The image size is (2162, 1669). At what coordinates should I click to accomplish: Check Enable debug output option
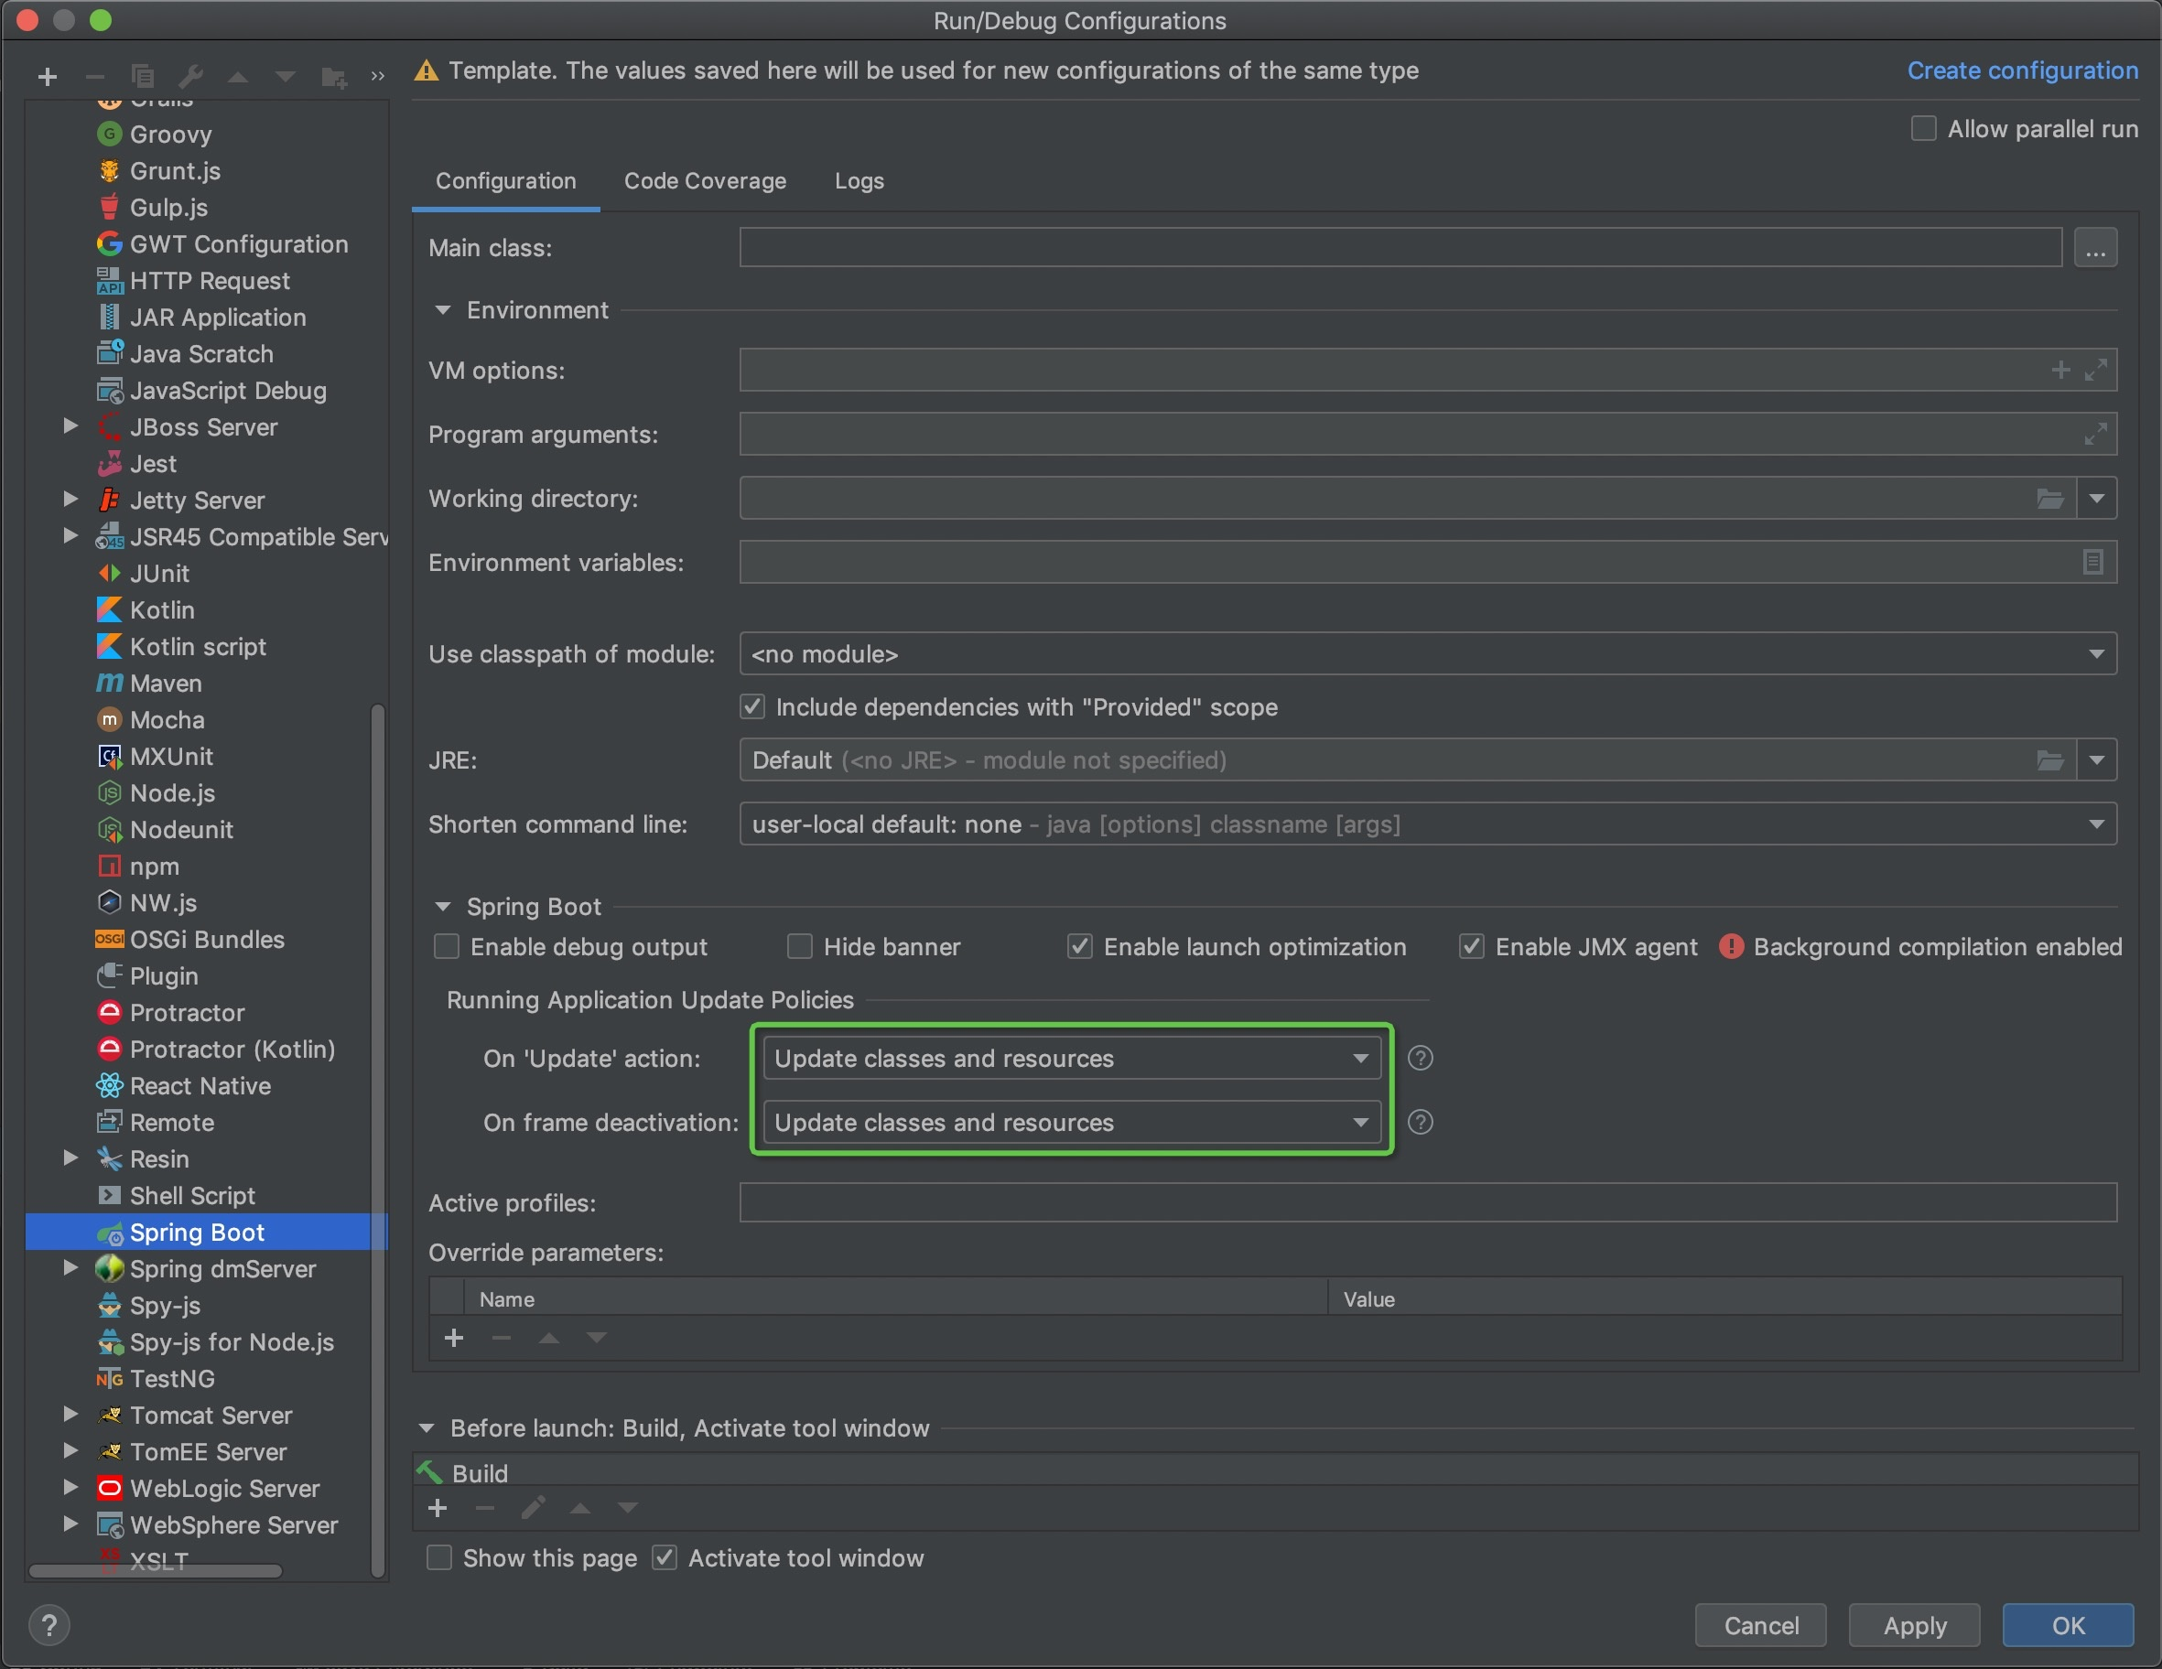point(447,947)
